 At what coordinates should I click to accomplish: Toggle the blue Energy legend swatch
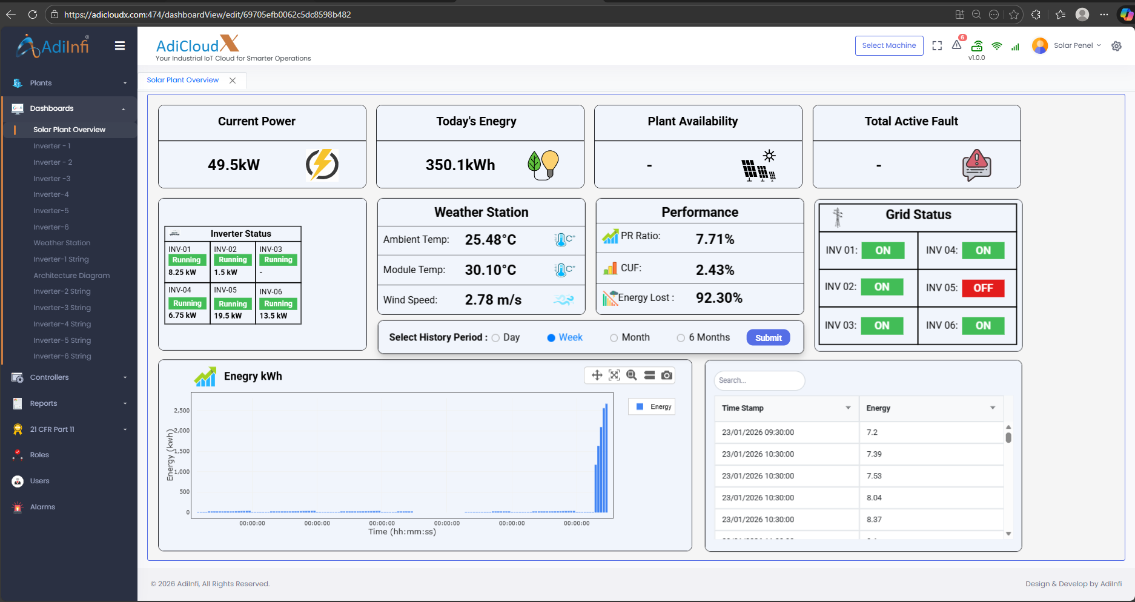pos(640,406)
